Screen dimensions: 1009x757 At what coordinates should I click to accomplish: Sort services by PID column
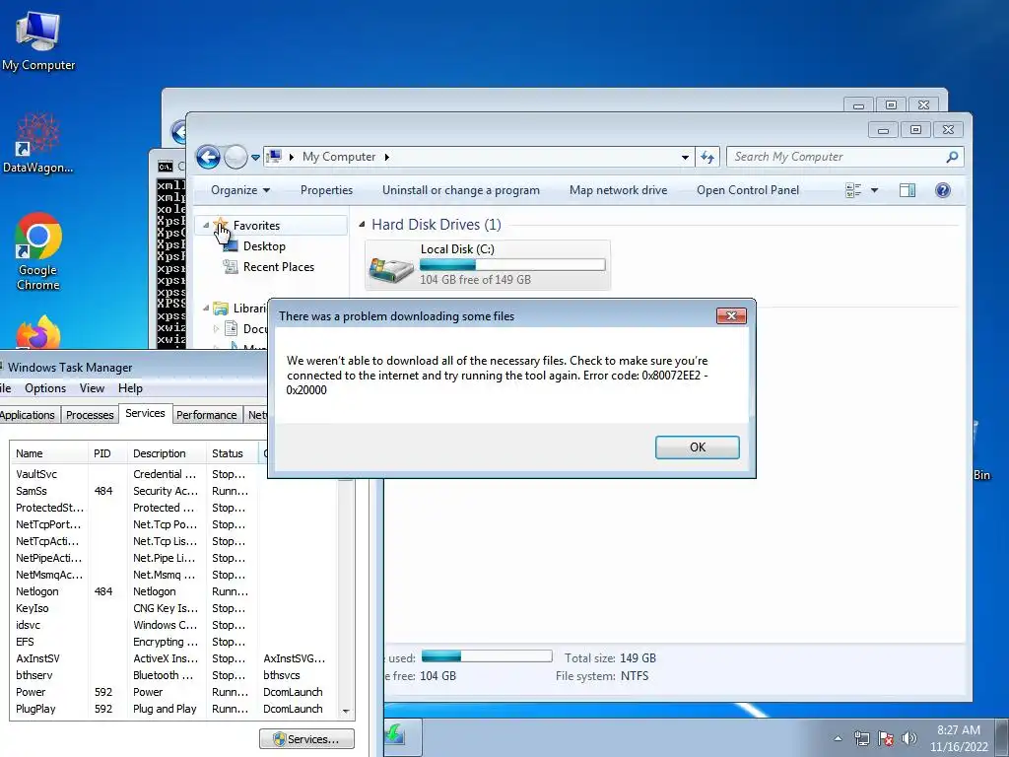click(107, 453)
